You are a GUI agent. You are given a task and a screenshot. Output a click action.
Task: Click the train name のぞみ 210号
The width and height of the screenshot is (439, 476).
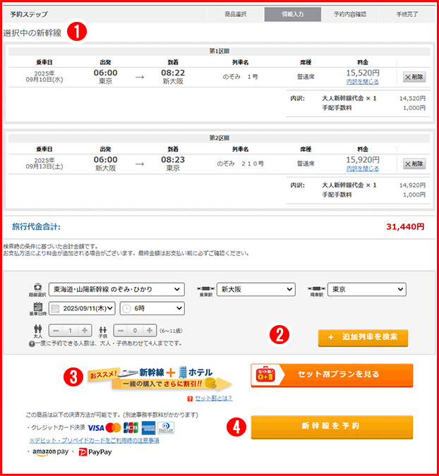(240, 164)
